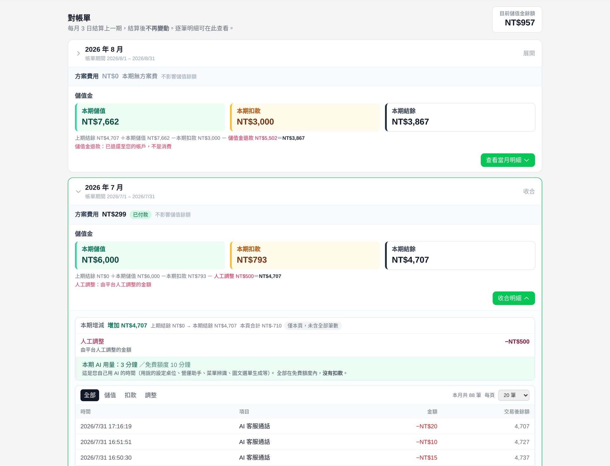The height and width of the screenshot is (466, 610).
Task: Click July 本期儲值 NT$6,000 card
Action: (150, 255)
